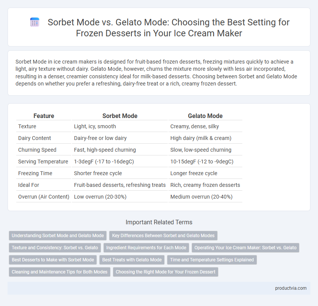Viewport: 318px width, 306px height.
Task: Click the Gelato Mode column header
Action: pos(205,116)
